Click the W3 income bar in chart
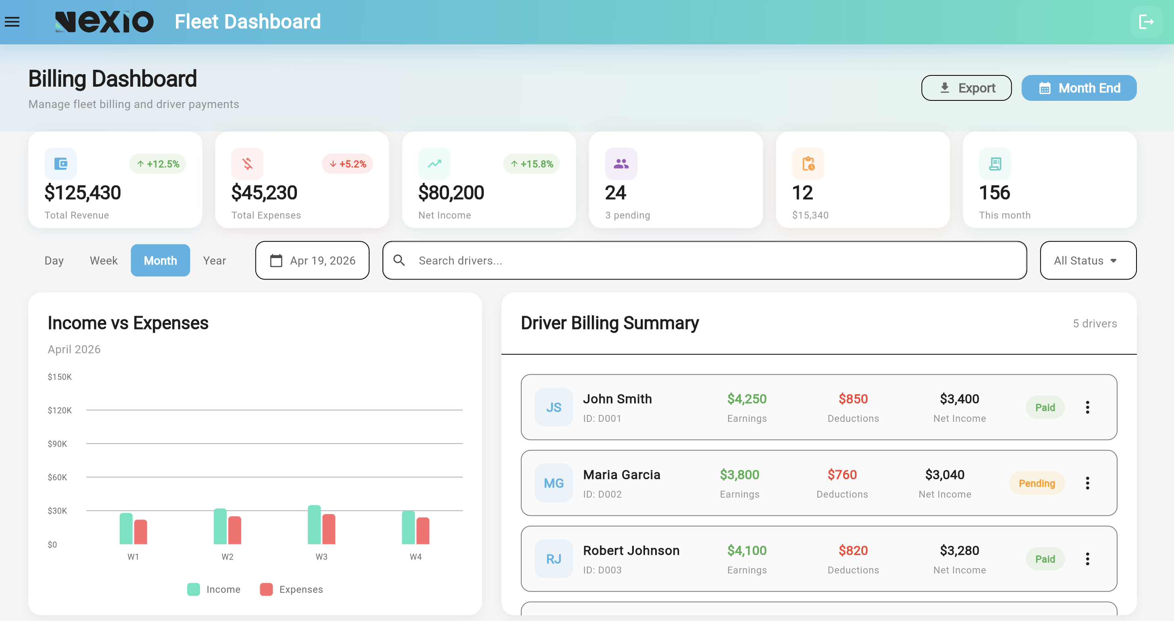 click(x=314, y=525)
